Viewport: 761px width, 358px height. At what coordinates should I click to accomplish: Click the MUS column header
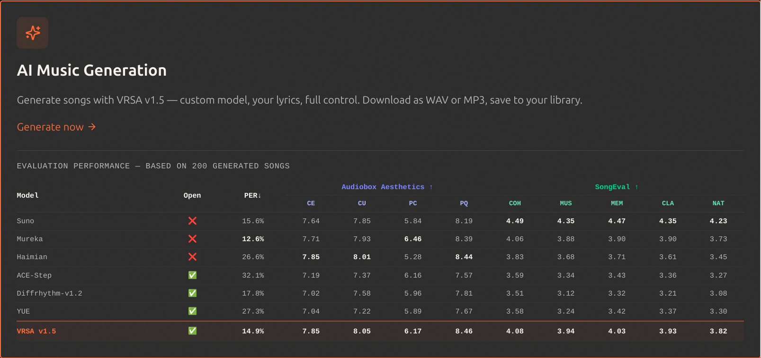tap(566, 203)
